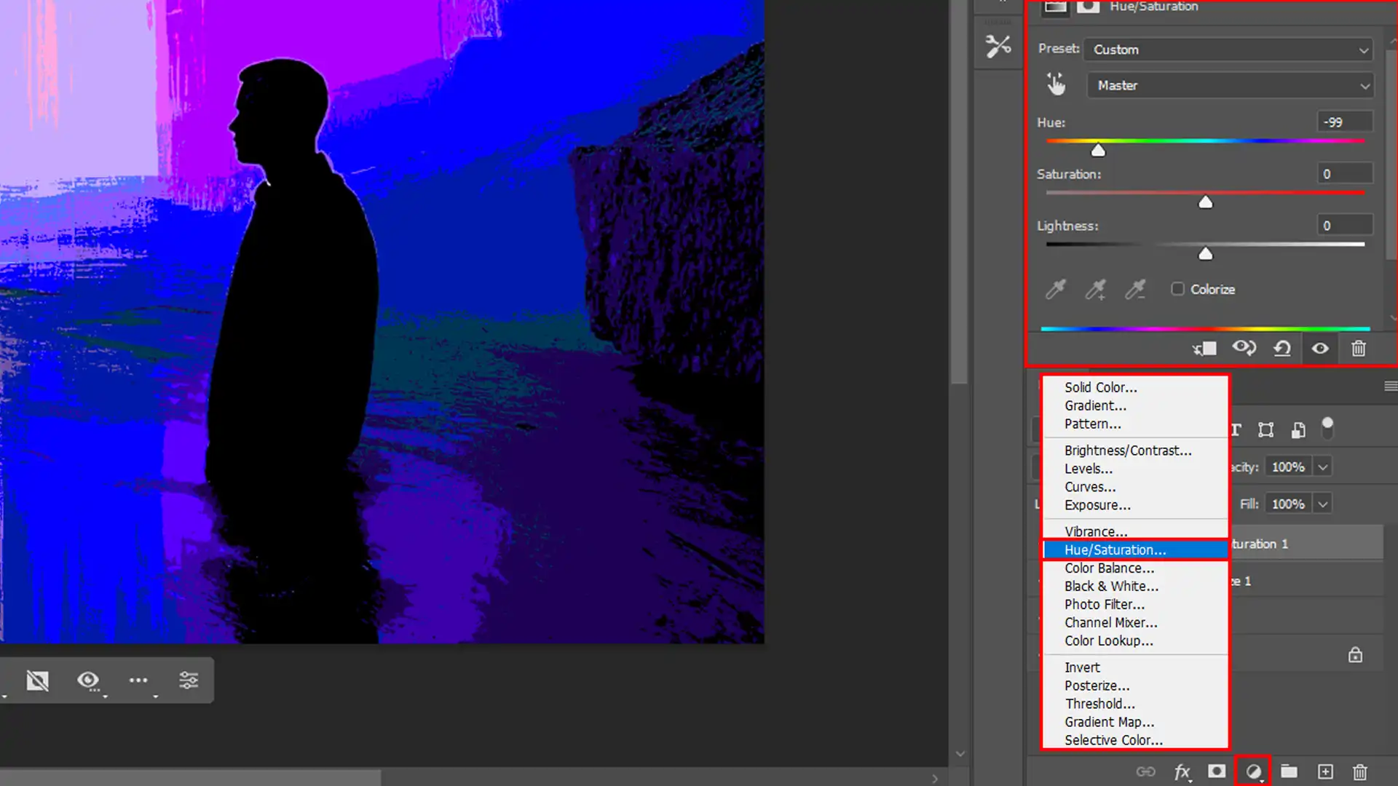Viewport: 1398px width, 786px height.
Task: Expand the Opacity percentage dropdown
Action: coord(1322,467)
